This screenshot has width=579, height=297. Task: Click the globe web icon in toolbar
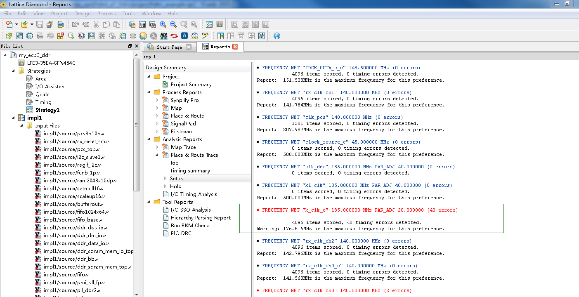coord(277,36)
